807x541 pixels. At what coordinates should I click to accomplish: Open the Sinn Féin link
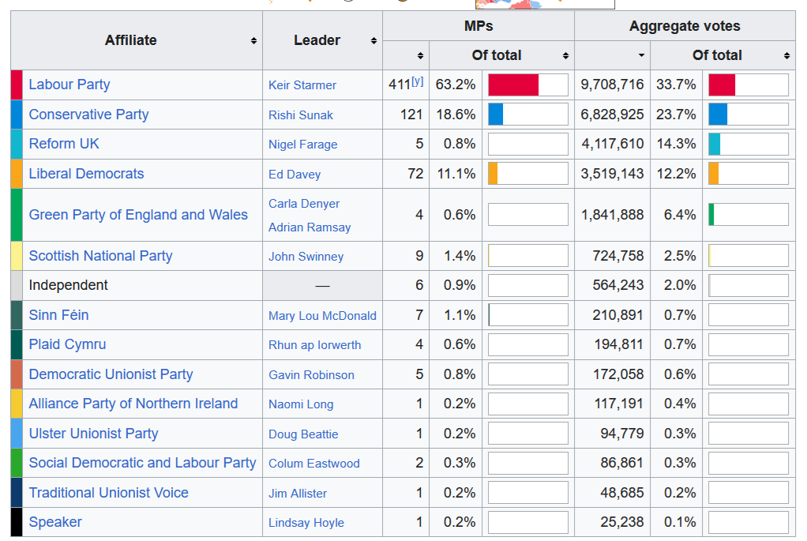[x=58, y=315]
